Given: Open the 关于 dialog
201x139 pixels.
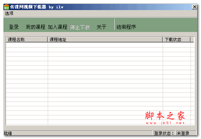Looking at the screenshot, I should (101, 27).
